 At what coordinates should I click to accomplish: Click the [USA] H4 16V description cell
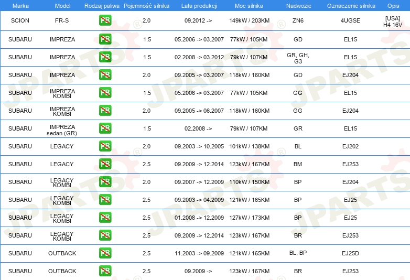(x=393, y=21)
